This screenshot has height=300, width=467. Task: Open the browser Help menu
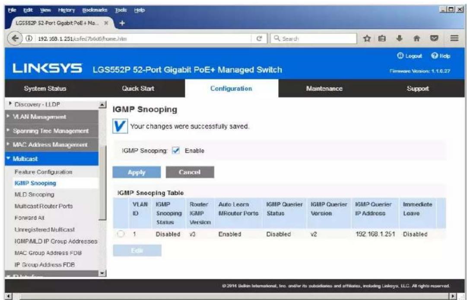(x=140, y=10)
